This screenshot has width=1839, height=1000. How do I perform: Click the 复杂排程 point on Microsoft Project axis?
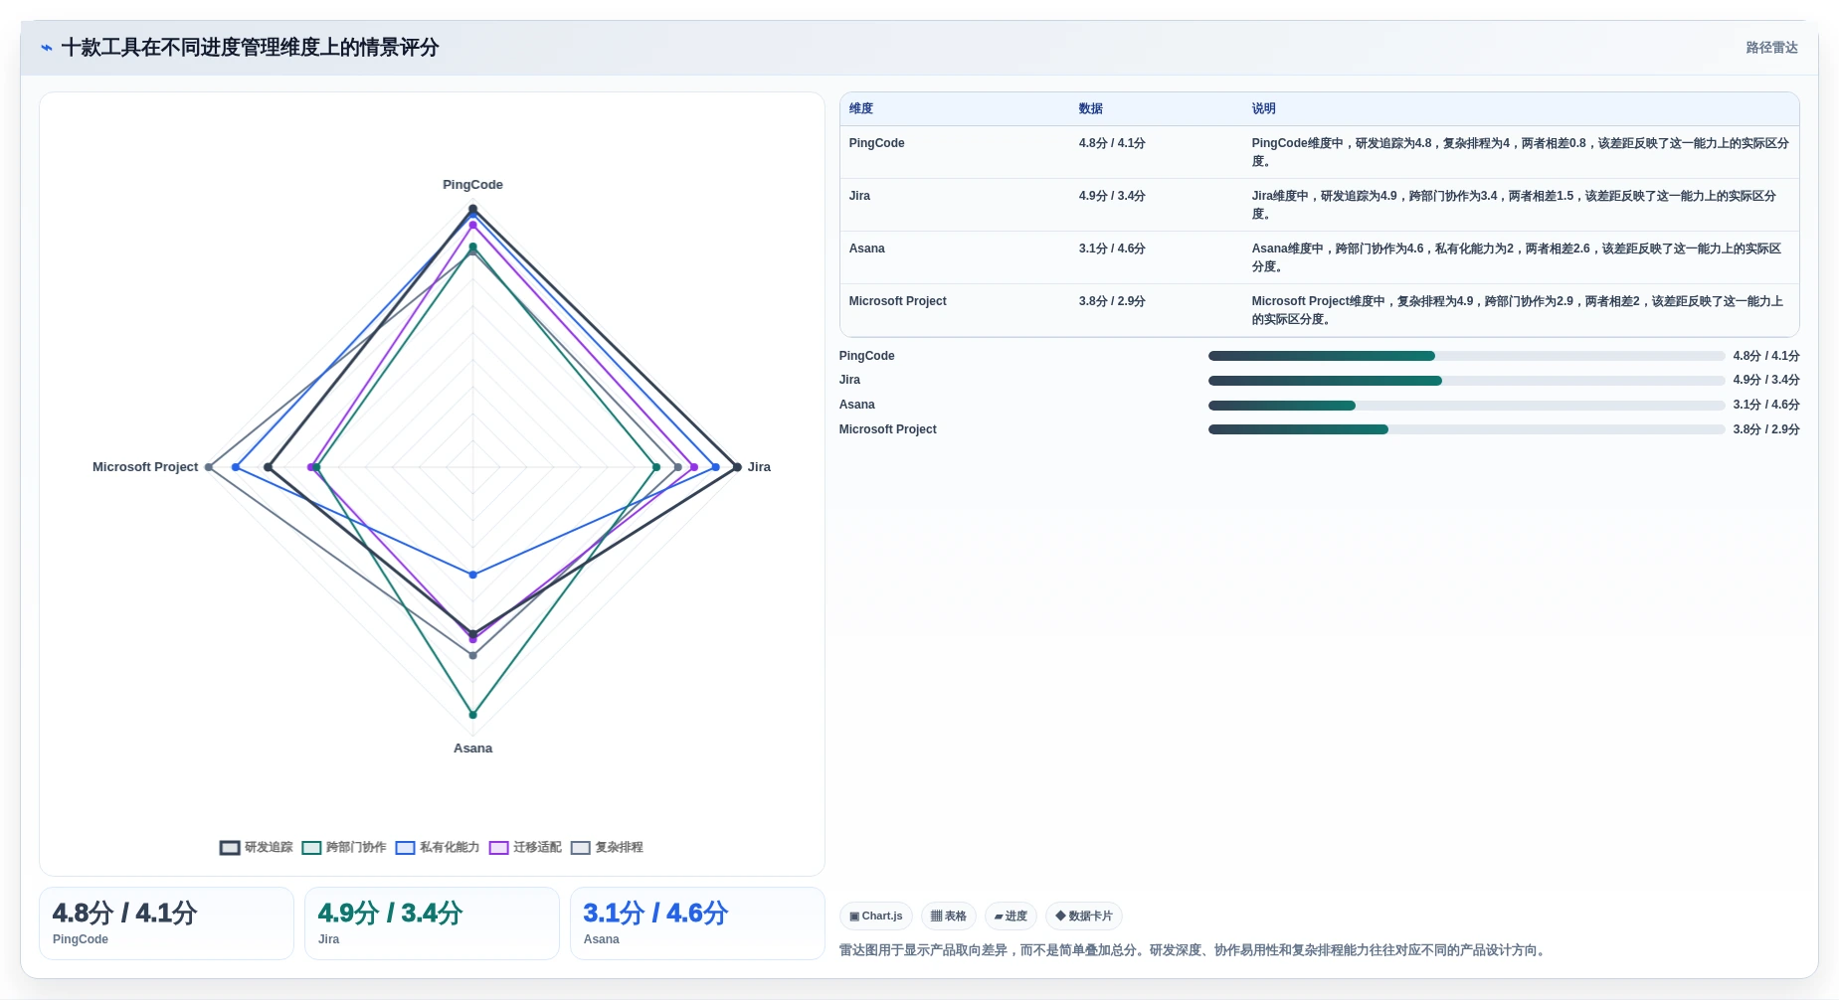[x=208, y=467]
